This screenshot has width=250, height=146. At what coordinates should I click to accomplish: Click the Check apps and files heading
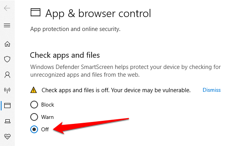(x=65, y=55)
